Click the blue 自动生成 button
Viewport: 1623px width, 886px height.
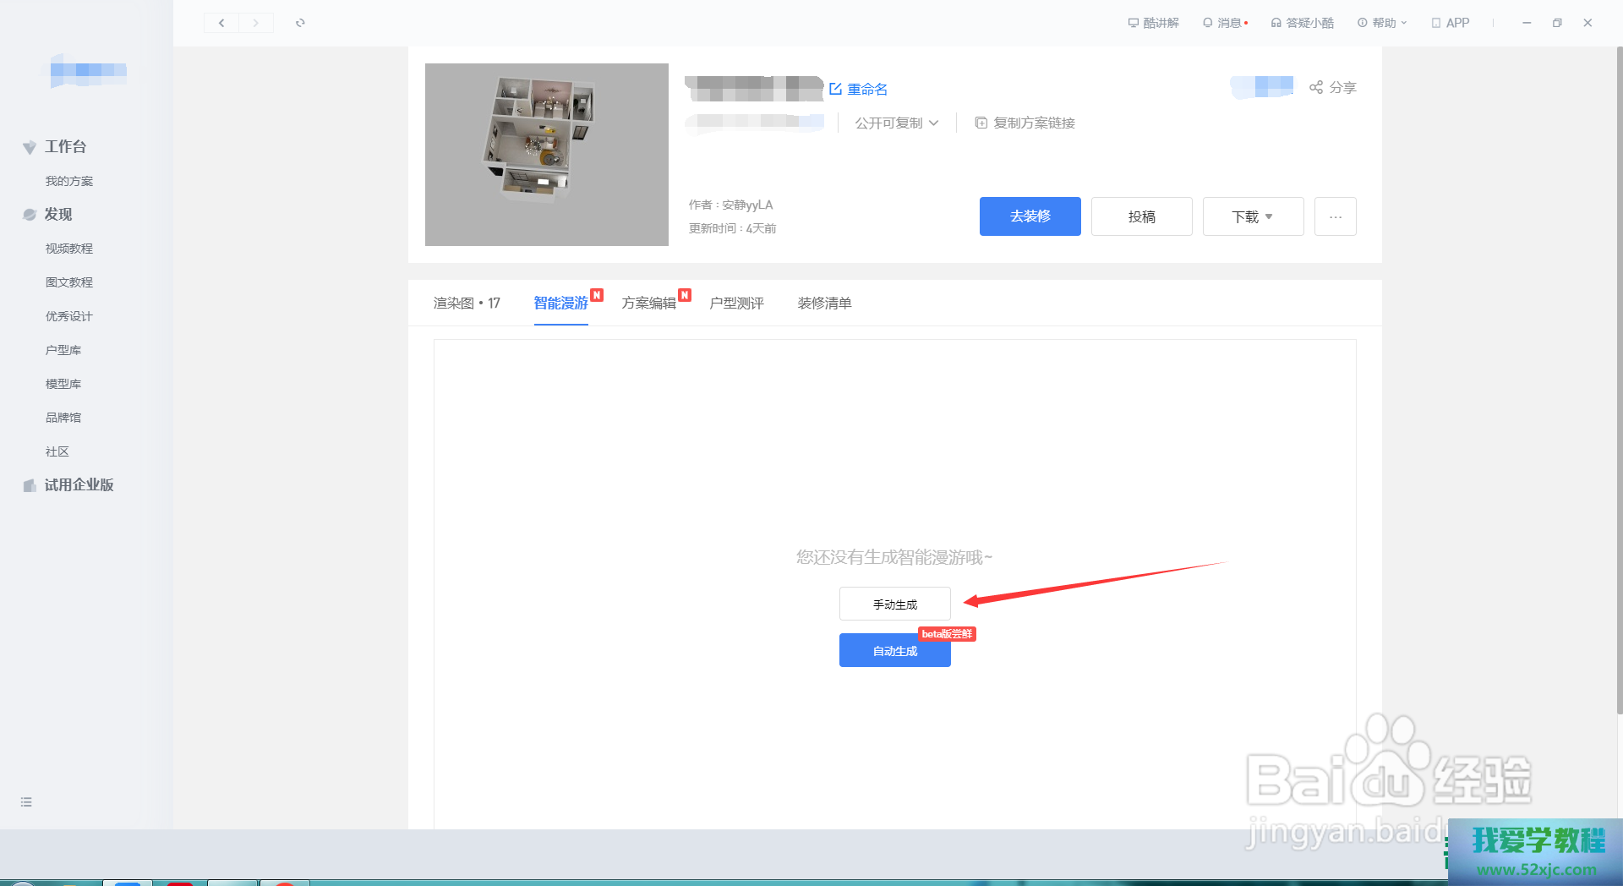pyautogui.click(x=894, y=651)
